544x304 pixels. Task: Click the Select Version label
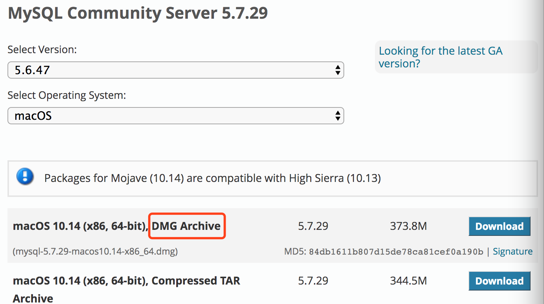click(x=42, y=49)
